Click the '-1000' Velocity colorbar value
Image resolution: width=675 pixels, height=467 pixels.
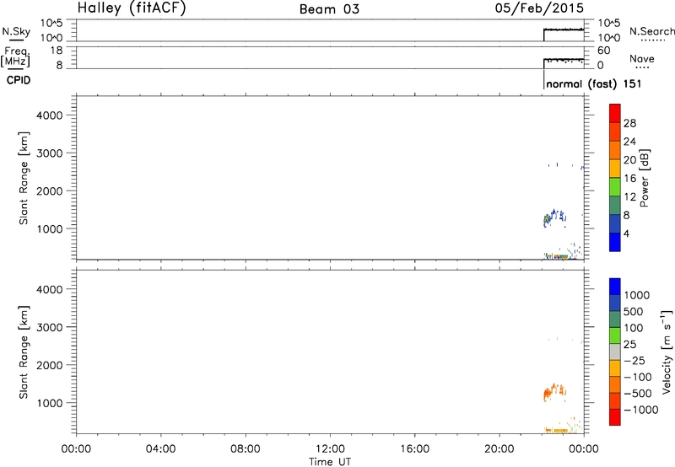point(641,410)
